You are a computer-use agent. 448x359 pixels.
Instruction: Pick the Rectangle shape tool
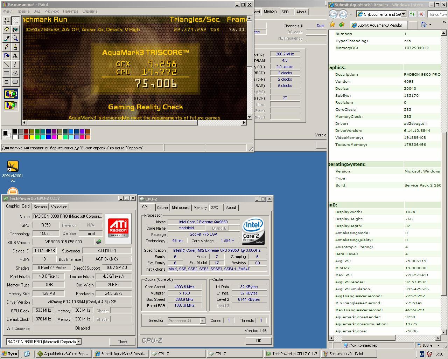point(7,73)
